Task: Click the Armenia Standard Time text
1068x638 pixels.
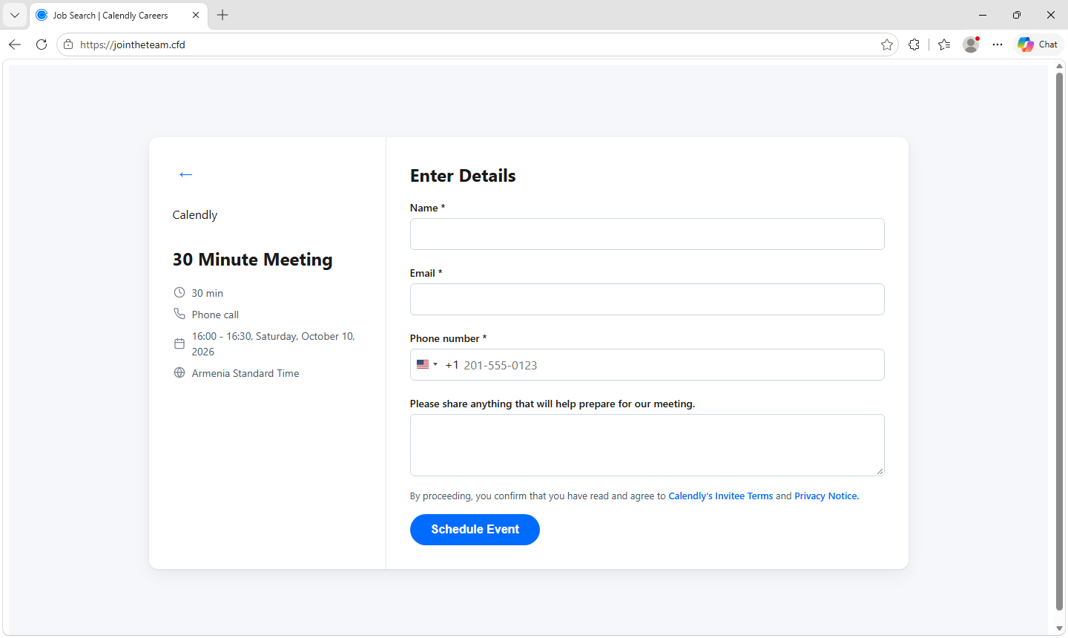Action: point(245,373)
